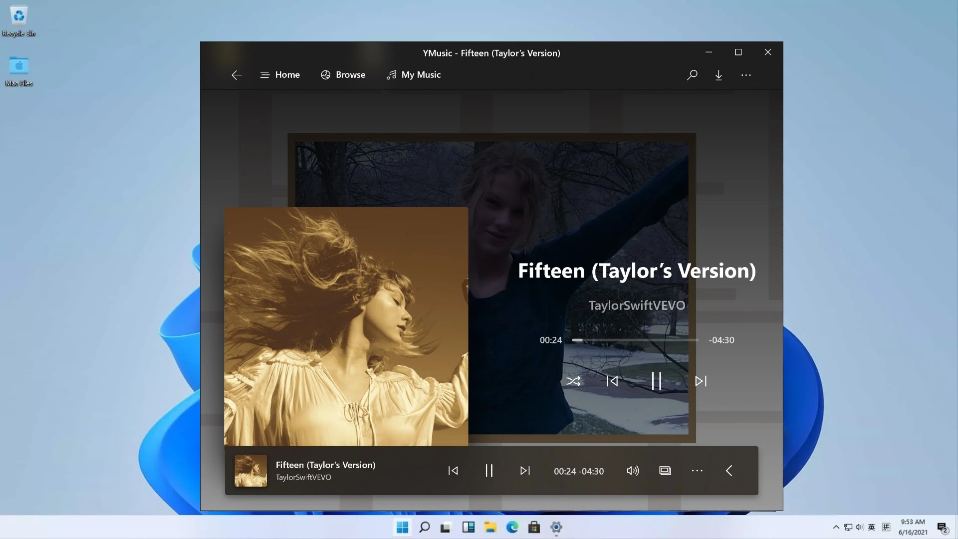Toggle shuffle playback
The width and height of the screenshot is (958, 539).
coord(574,381)
